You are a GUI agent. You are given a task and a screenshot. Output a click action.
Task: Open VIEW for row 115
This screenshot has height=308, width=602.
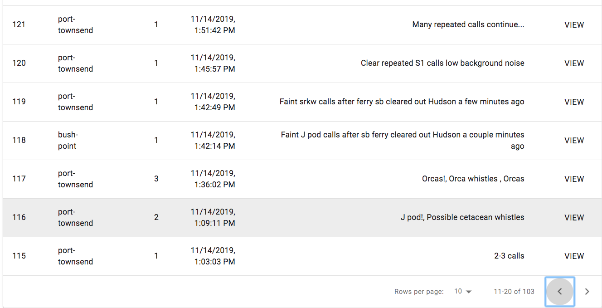coord(574,256)
